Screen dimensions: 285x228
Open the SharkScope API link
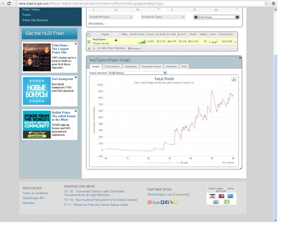click(x=33, y=198)
